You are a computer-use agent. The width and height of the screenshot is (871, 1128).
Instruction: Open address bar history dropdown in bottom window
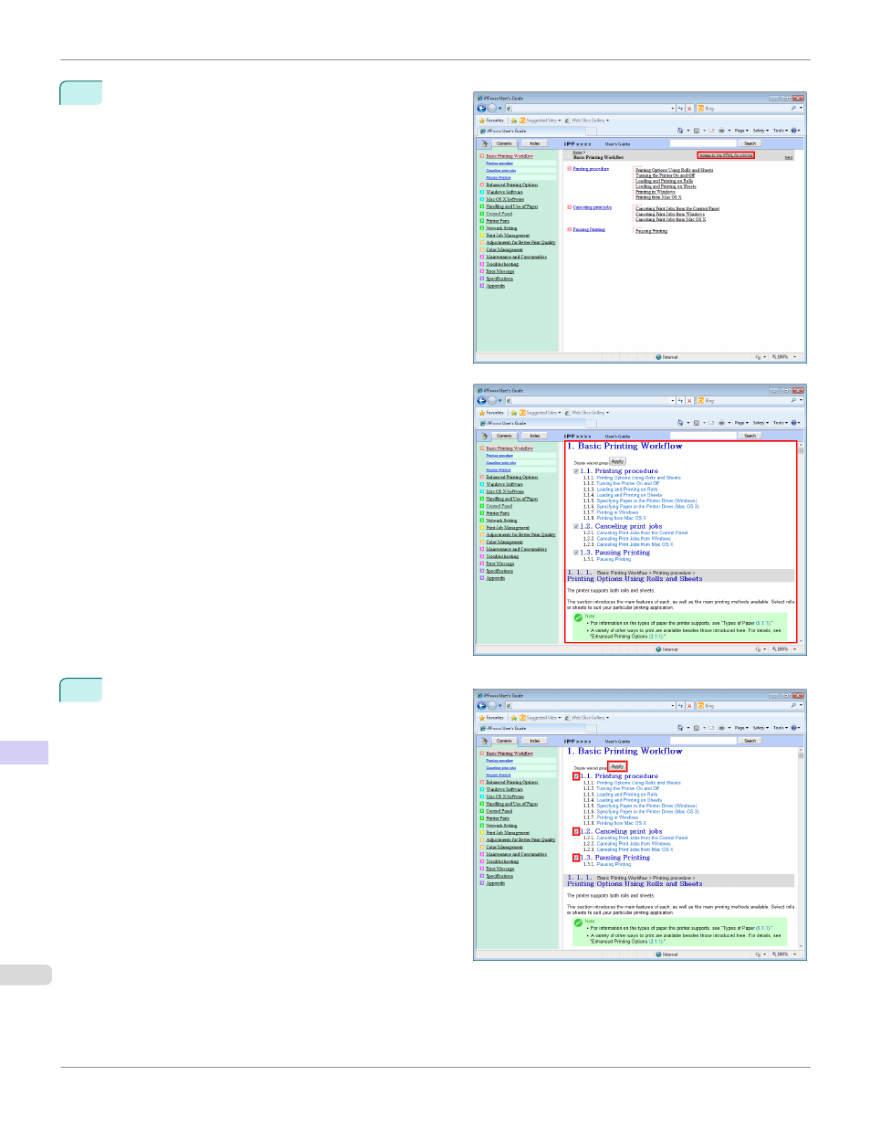(673, 705)
